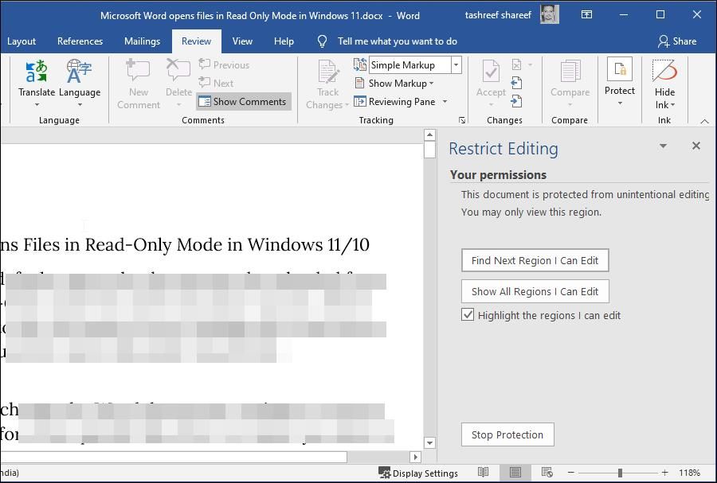Image resolution: width=717 pixels, height=483 pixels.
Task: Open the View ribbon tab
Action: click(242, 41)
